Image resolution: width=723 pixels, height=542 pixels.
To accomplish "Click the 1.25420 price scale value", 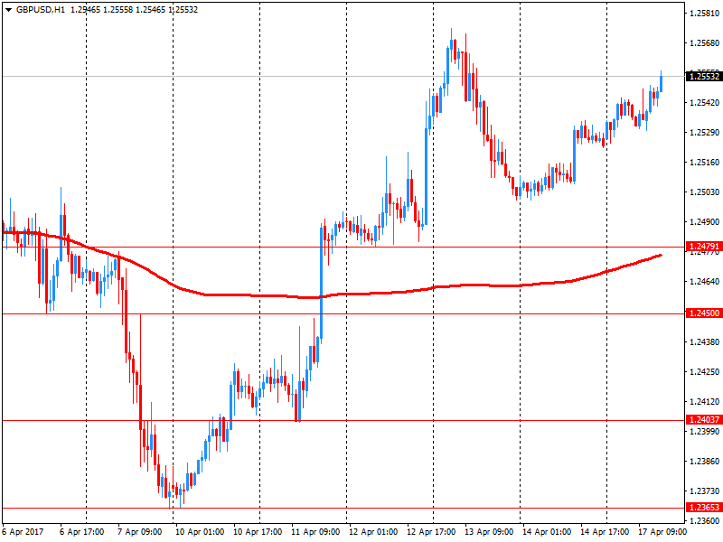I will pyautogui.click(x=704, y=102).
